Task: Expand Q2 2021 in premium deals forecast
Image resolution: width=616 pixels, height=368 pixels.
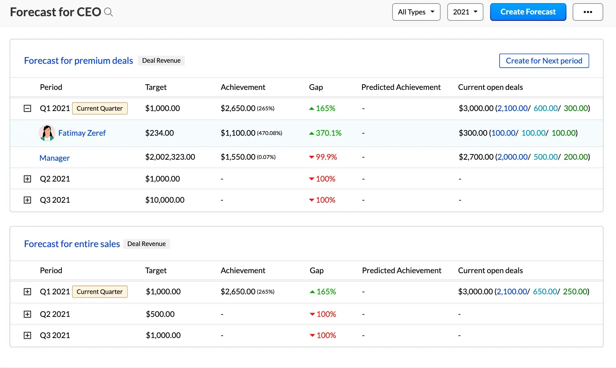Action: (x=27, y=179)
